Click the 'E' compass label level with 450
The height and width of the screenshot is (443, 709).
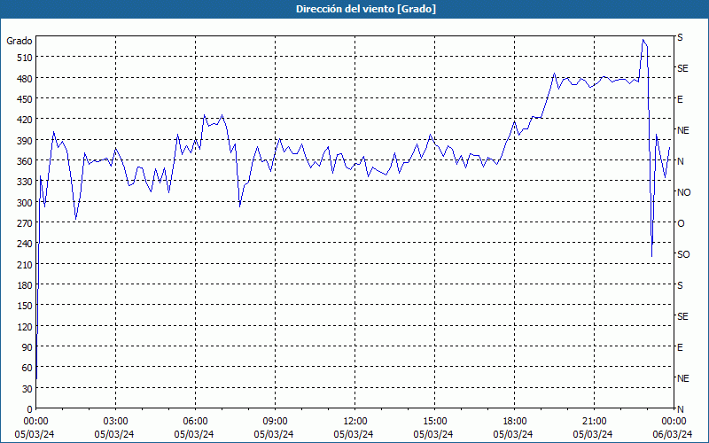(680, 99)
